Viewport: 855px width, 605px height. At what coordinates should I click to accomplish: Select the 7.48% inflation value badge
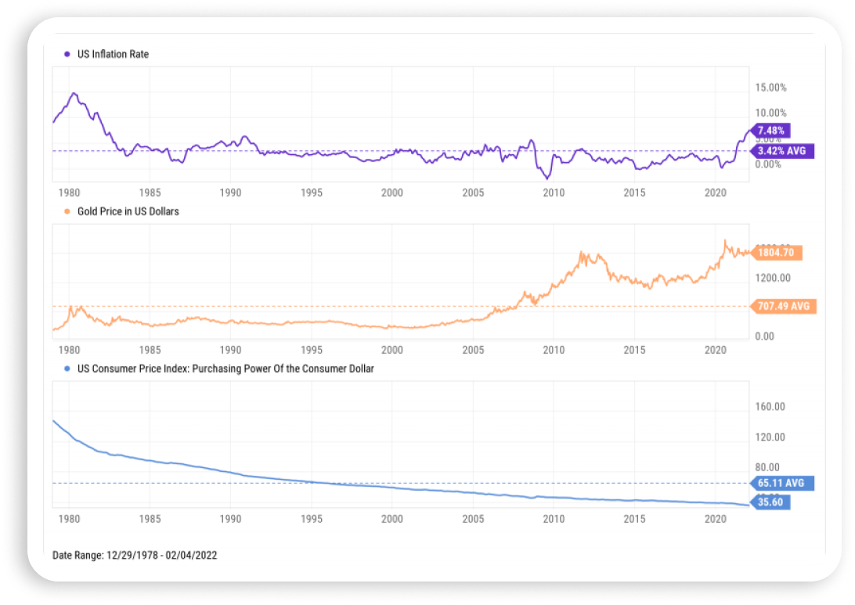coord(771,130)
